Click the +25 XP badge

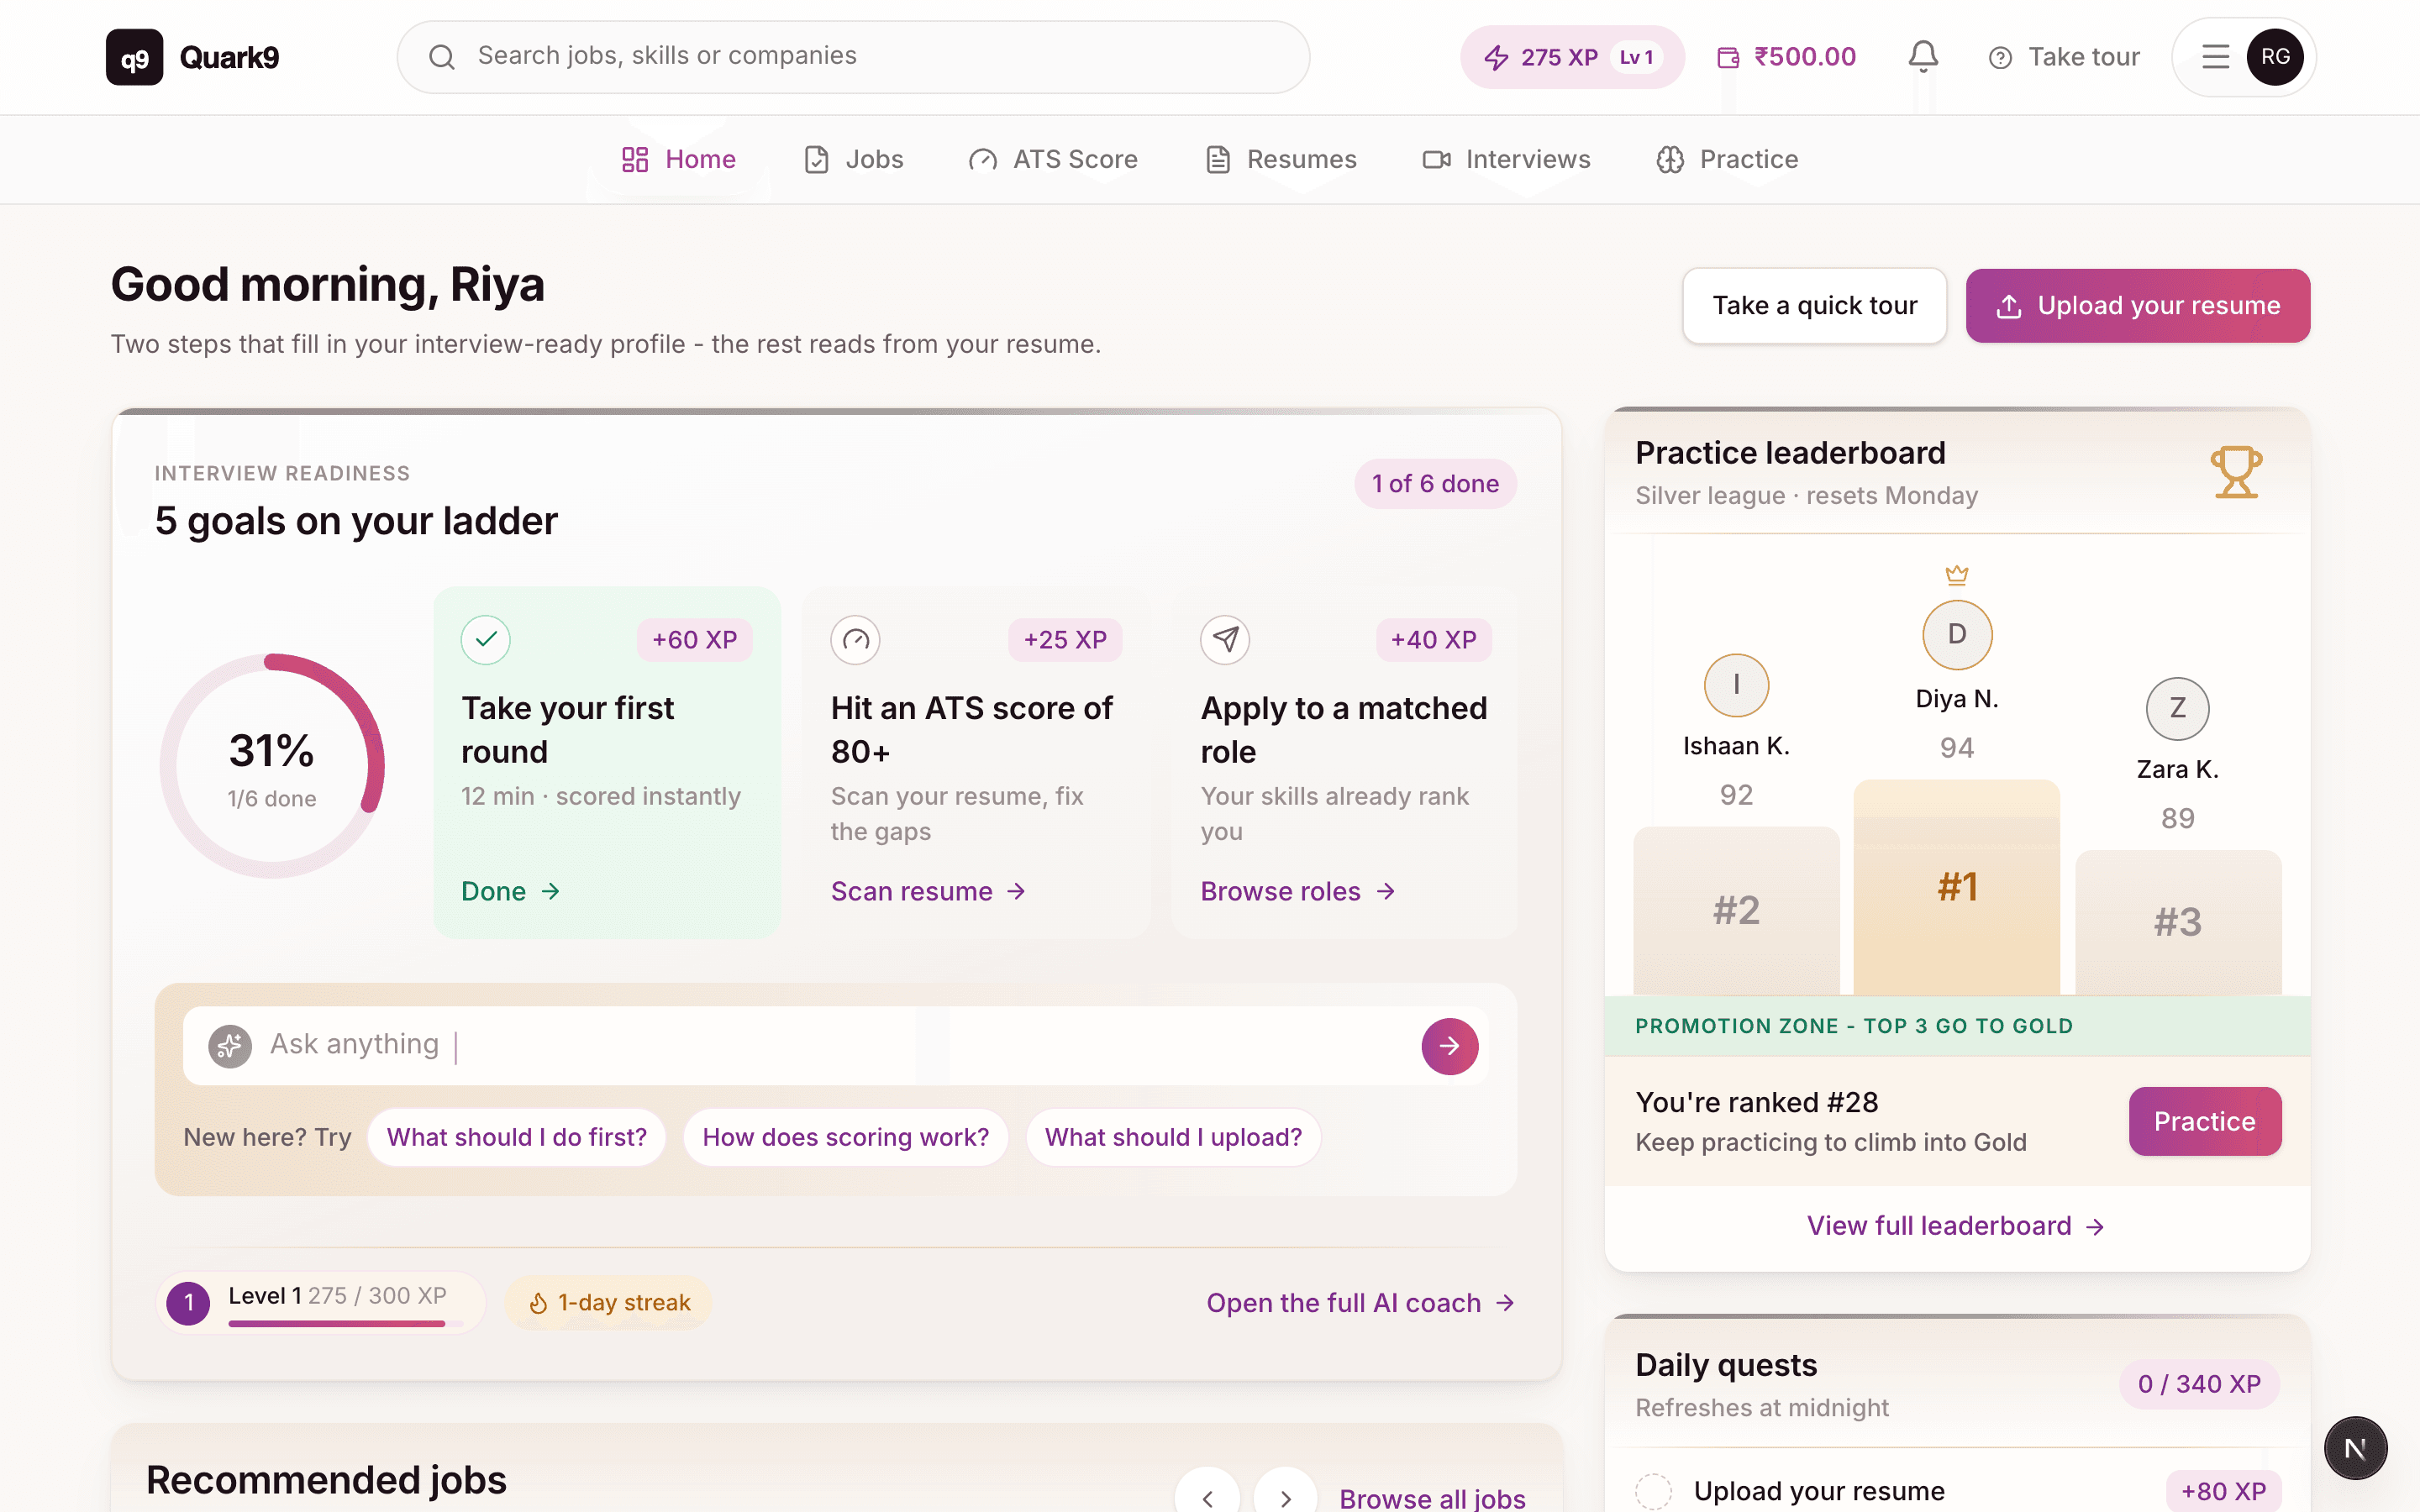click(x=1065, y=640)
